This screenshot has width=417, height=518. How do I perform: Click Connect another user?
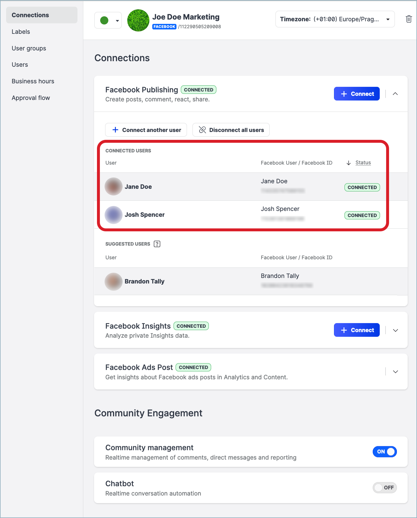click(x=146, y=130)
